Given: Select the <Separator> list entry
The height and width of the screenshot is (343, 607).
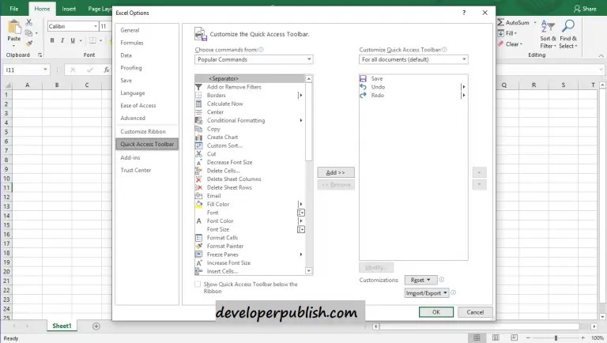Looking at the screenshot, I should 250,78.
